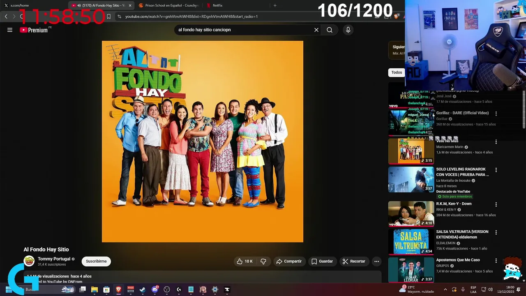Select the Todos filter chip
526x296 pixels.
pyautogui.click(x=397, y=72)
